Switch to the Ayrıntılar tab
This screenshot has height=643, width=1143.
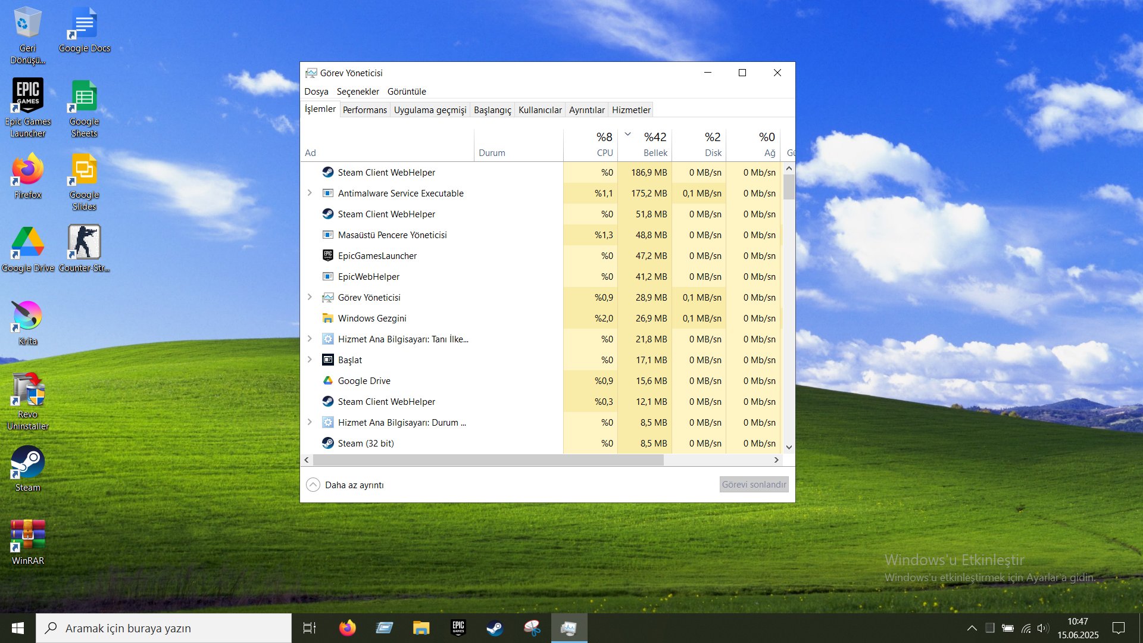[586, 110]
